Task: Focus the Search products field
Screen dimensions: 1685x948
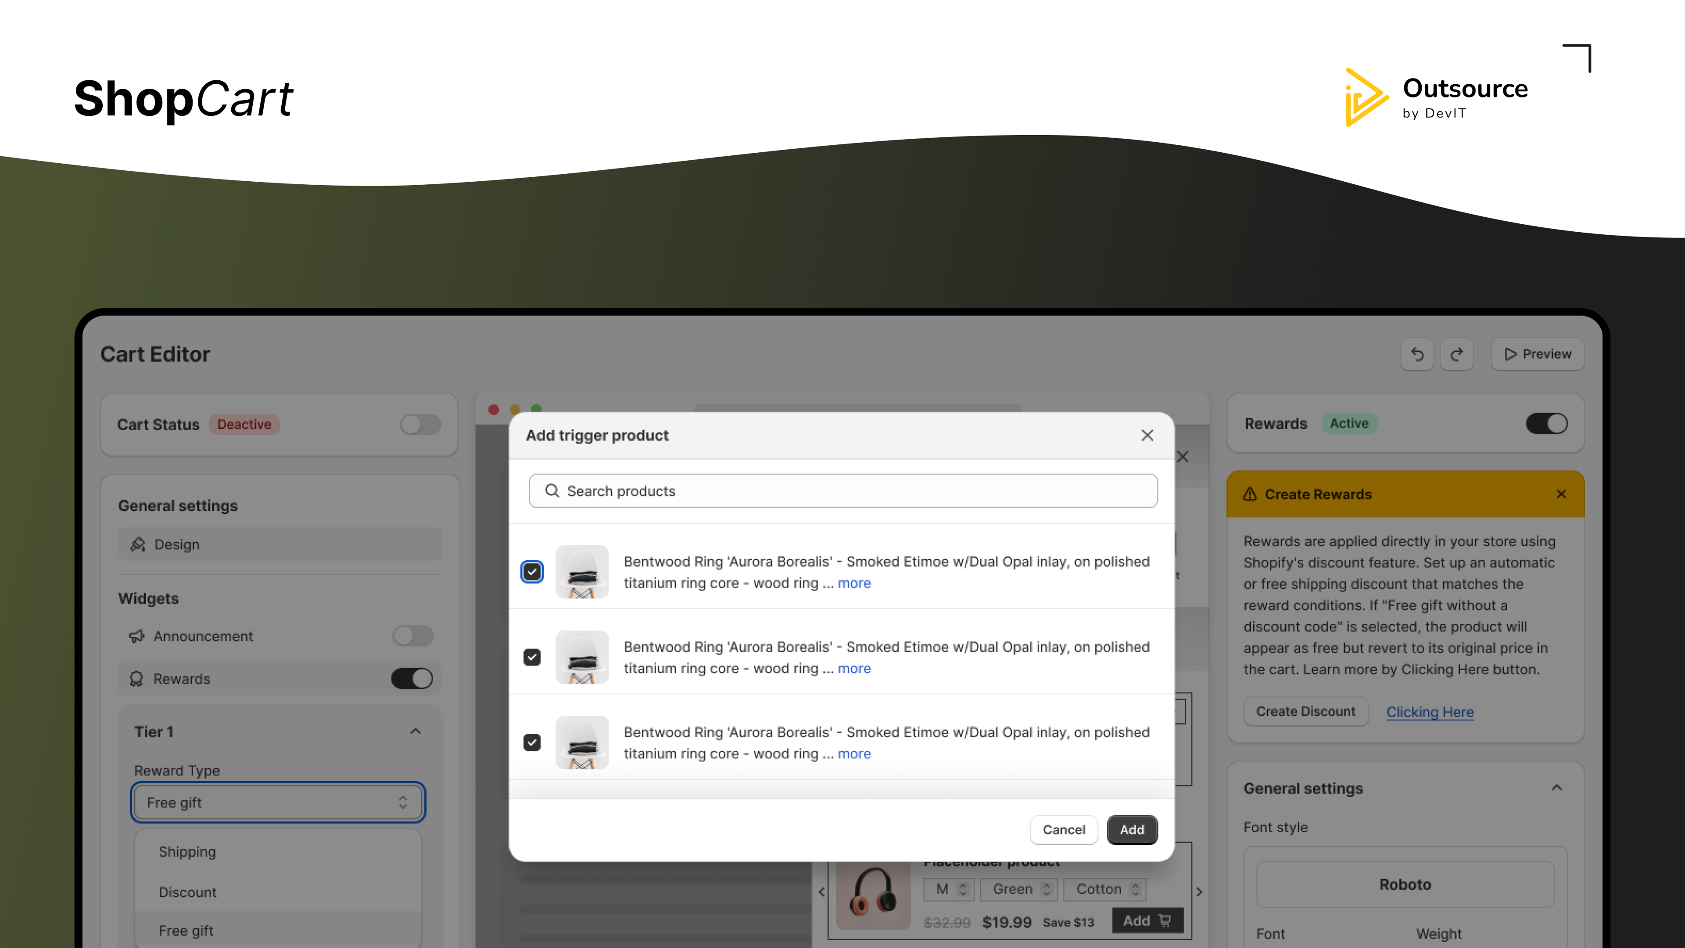Action: [x=843, y=491]
